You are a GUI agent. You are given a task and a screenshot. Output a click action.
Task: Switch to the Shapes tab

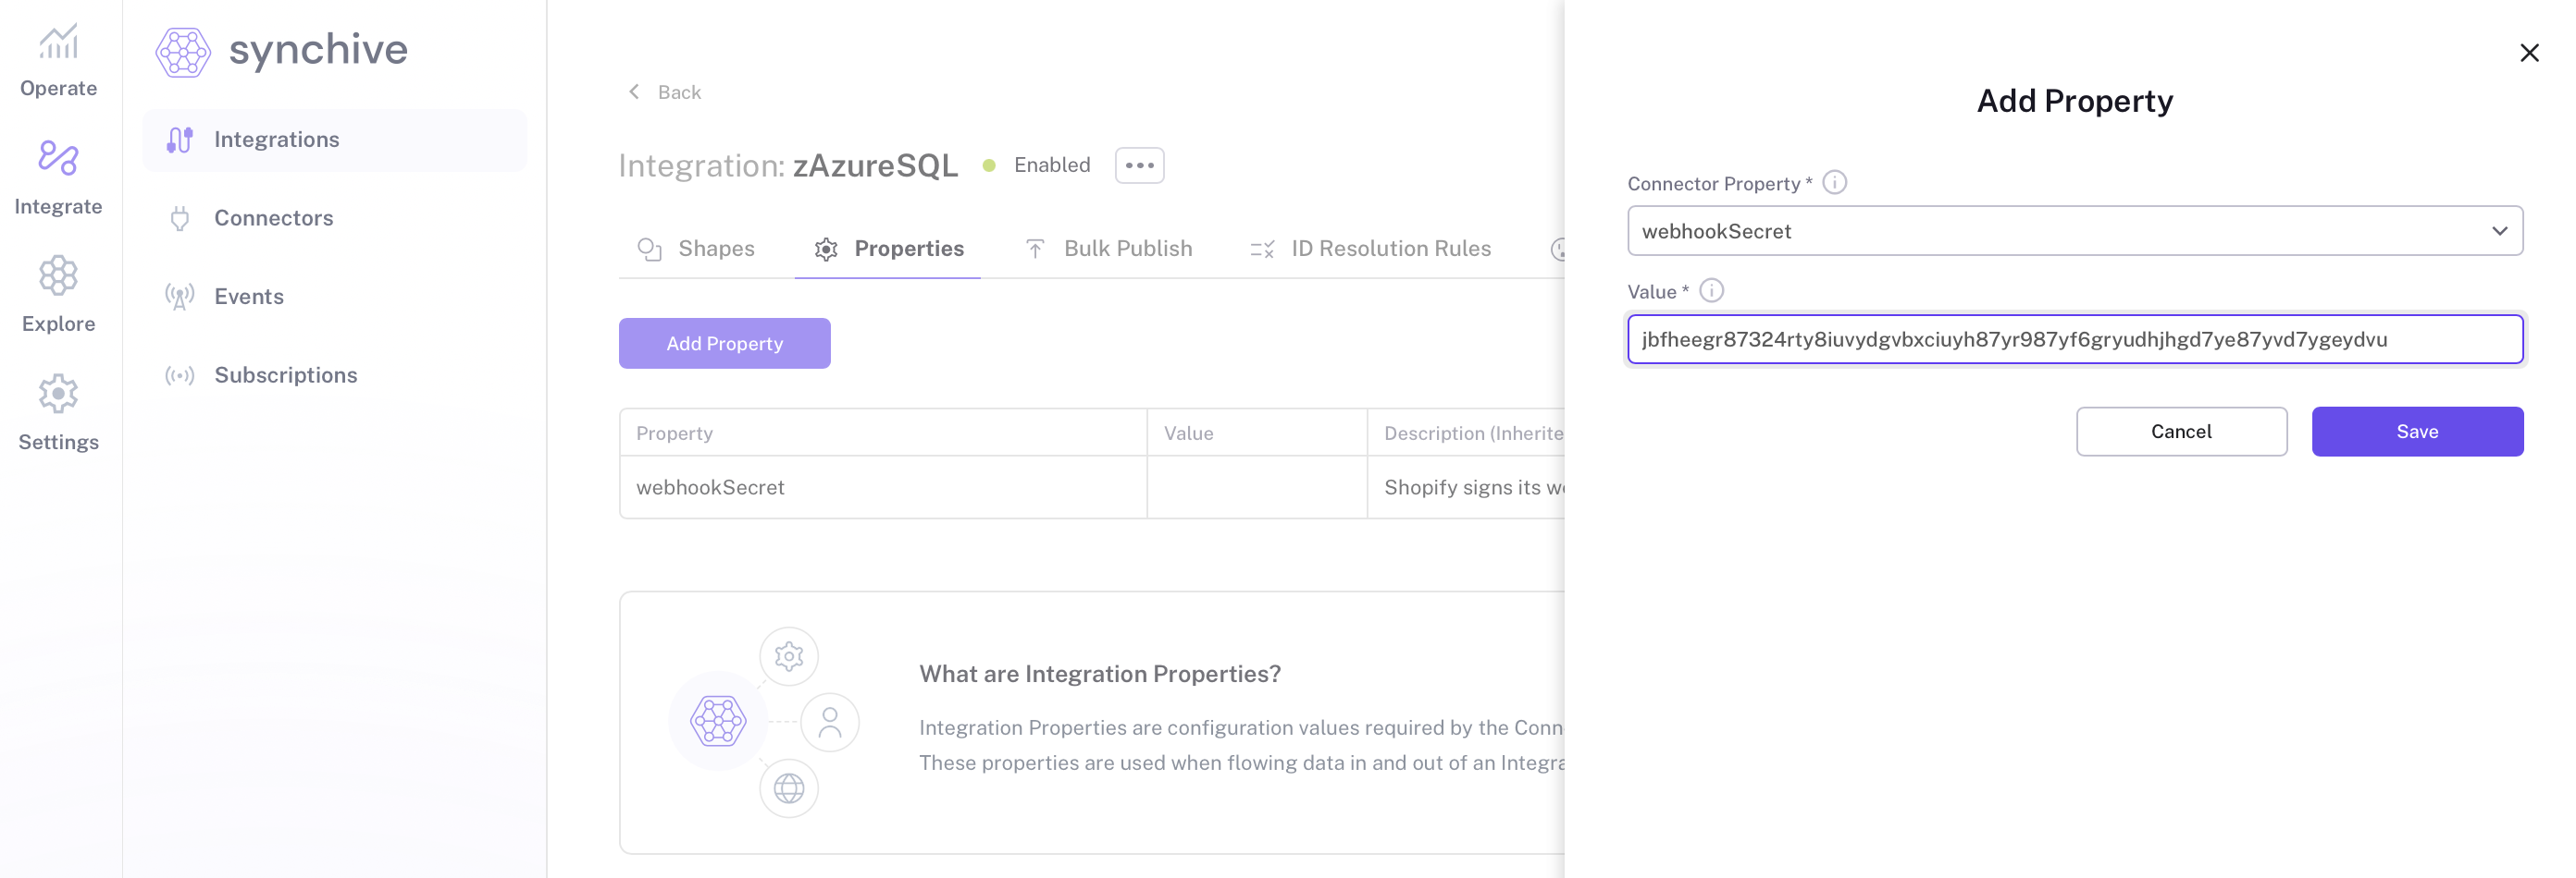(696, 249)
